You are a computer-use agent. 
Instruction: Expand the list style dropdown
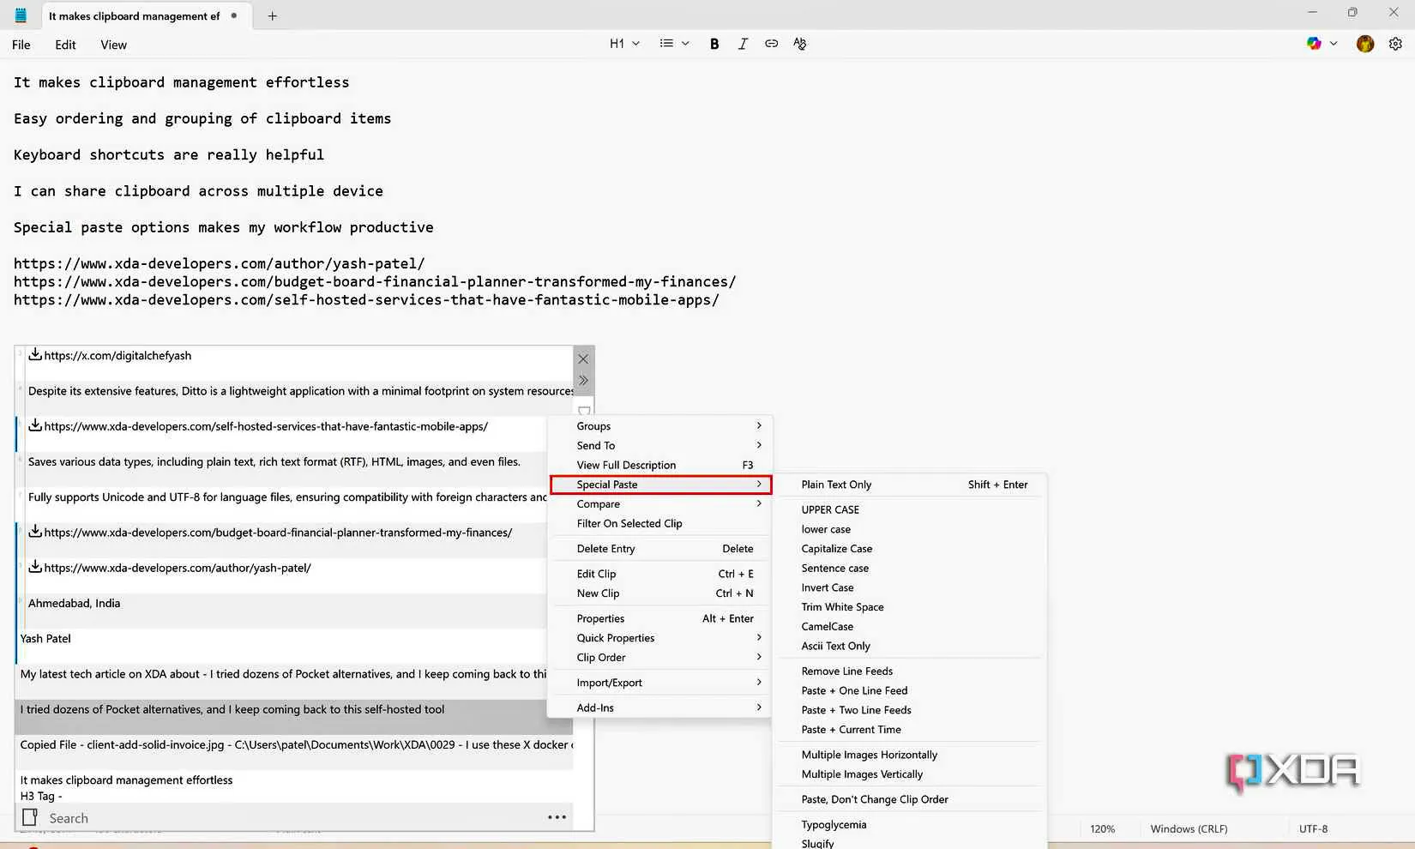674,44
